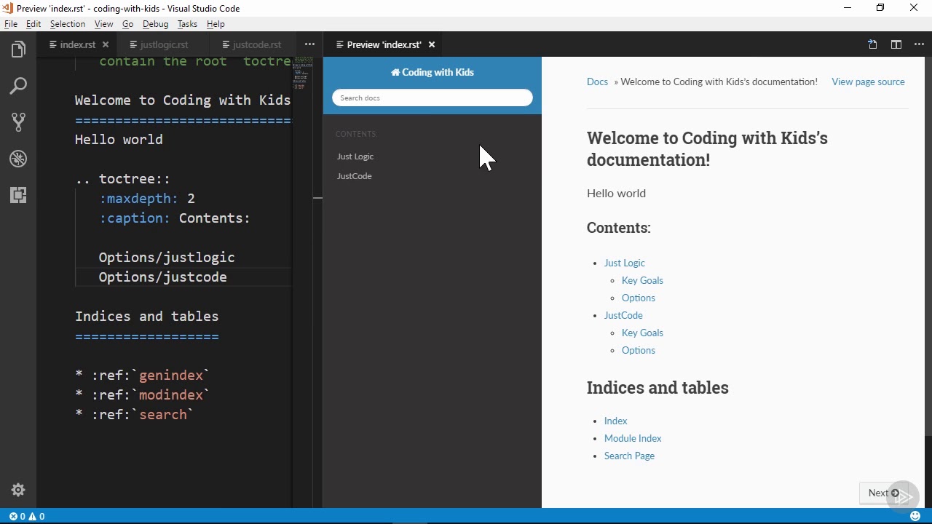Open the left editor group's more actions
The width and height of the screenshot is (932, 524).
tap(309, 44)
